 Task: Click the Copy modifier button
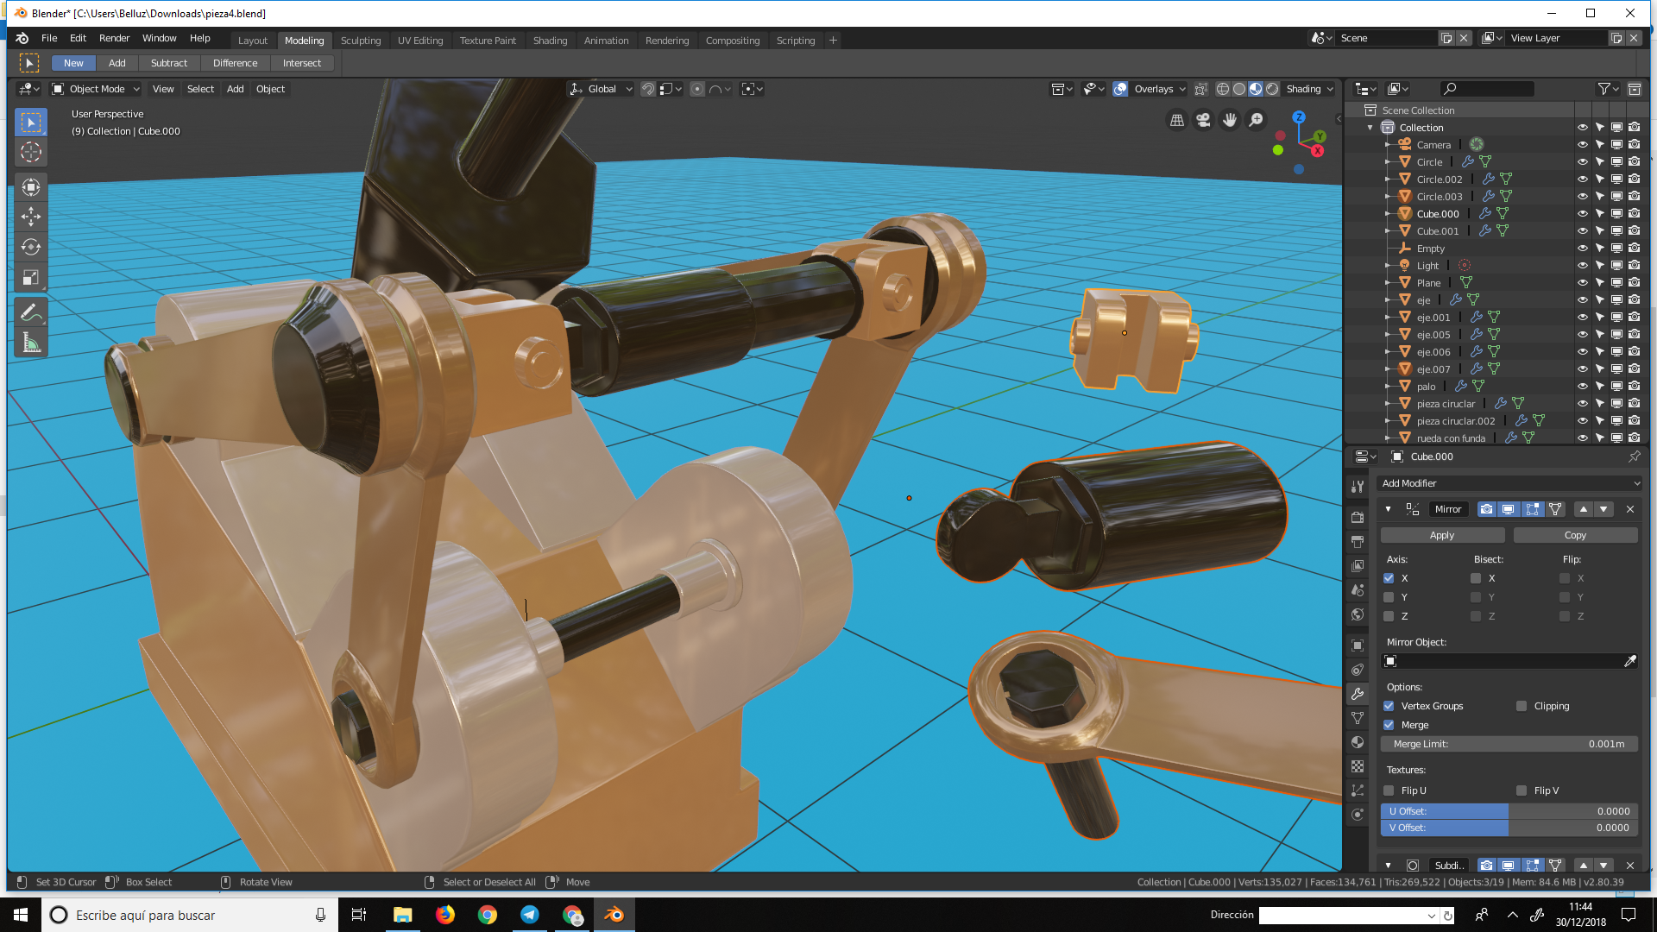tap(1575, 535)
